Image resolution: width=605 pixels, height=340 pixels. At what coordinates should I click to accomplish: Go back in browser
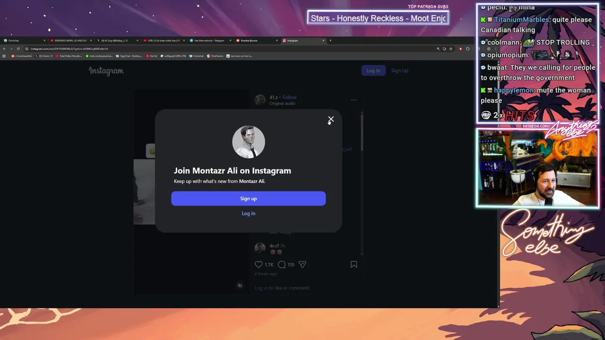4,49
